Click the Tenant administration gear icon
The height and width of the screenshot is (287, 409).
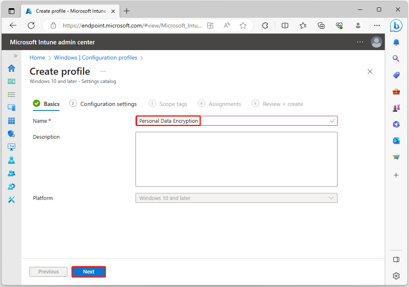point(11,186)
